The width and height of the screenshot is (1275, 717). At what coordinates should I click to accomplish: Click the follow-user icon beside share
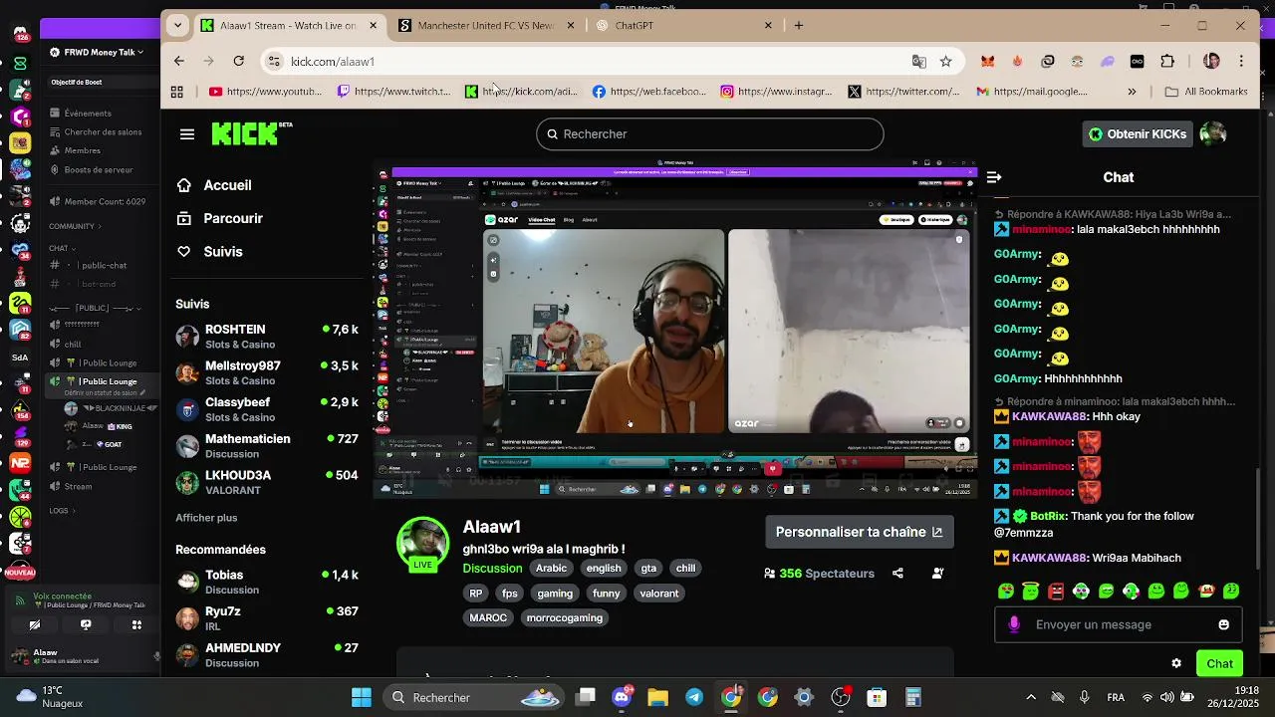point(937,573)
